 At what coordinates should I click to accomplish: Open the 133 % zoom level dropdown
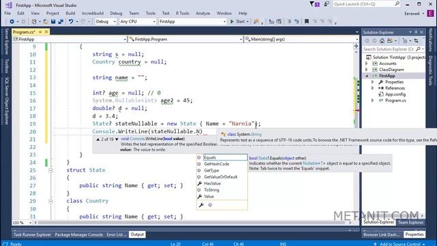tap(23, 223)
